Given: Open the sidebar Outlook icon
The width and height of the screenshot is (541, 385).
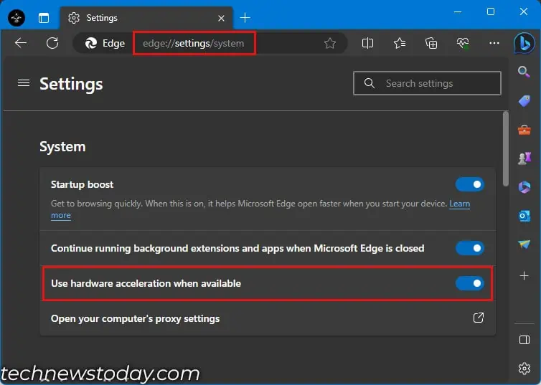Looking at the screenshot, I should point(524,216).
